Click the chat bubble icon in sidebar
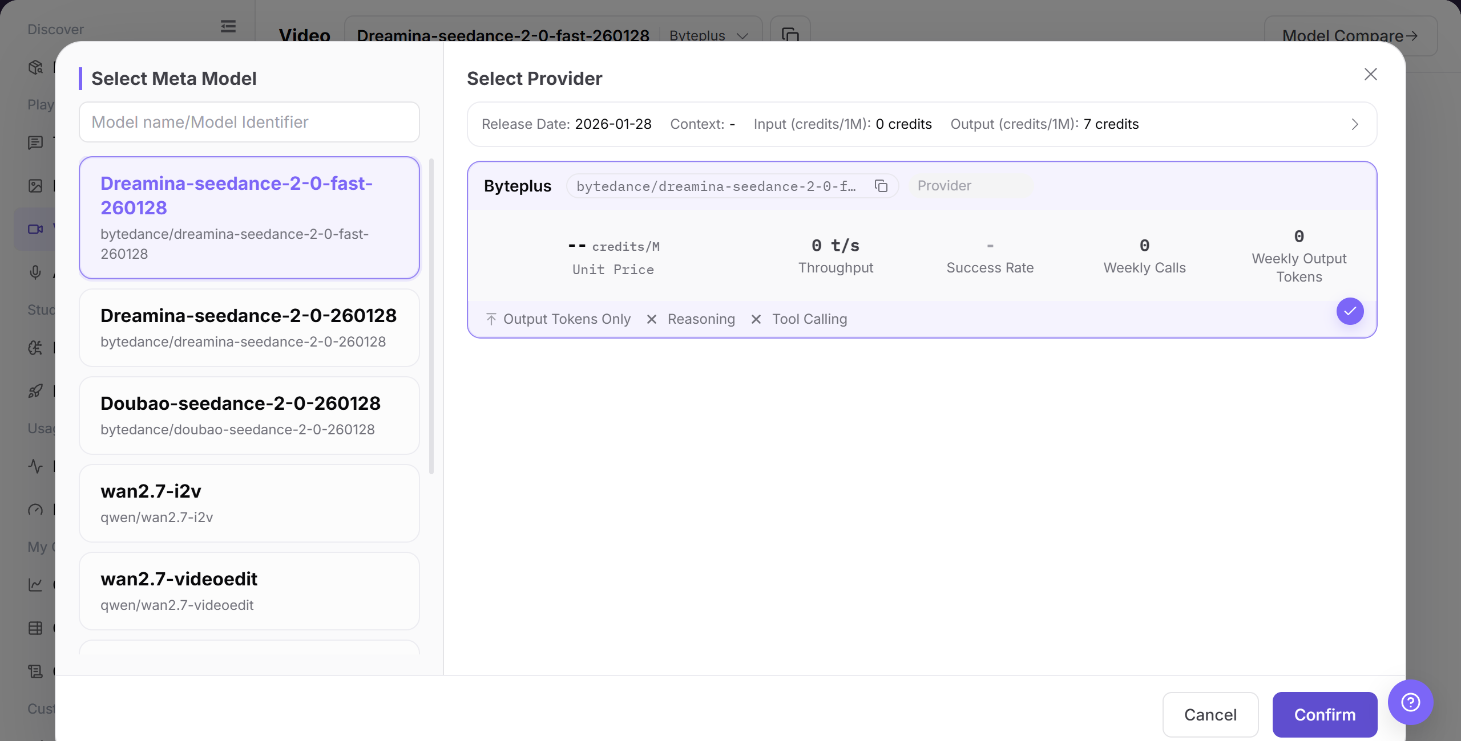1461x741 pixels. tap(35, 142)
